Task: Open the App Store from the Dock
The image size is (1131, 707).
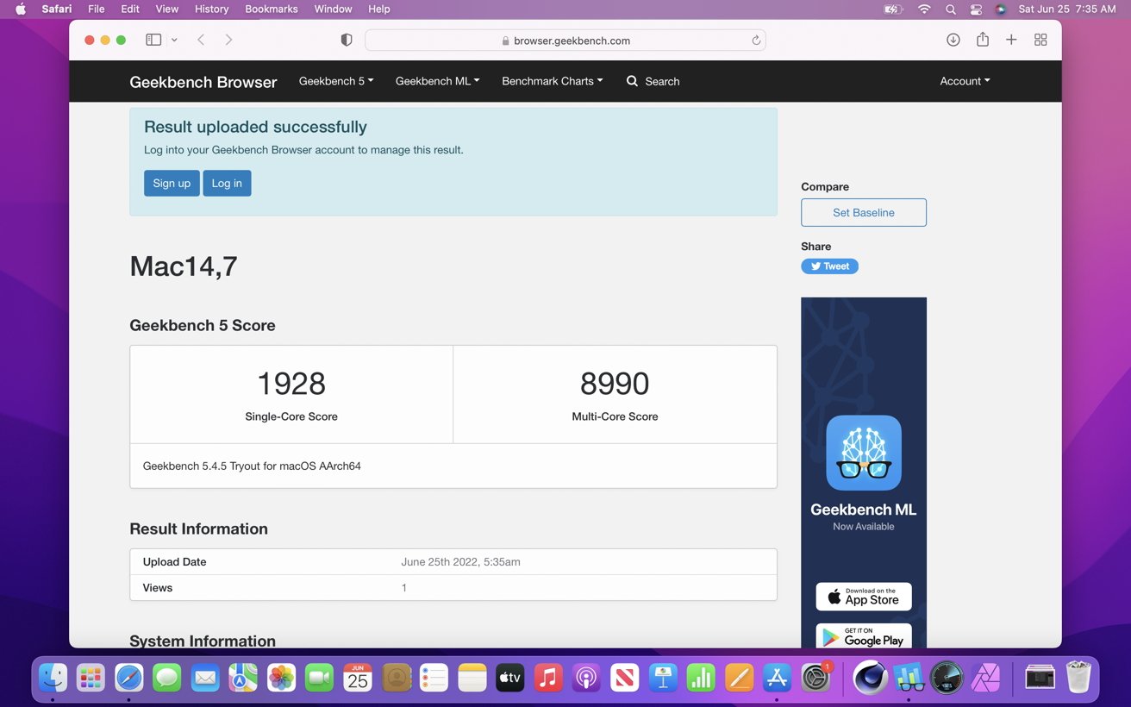Action: (x=778, y=678)
